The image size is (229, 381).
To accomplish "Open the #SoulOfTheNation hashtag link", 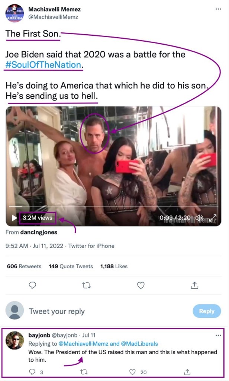I will coord(43,65).
